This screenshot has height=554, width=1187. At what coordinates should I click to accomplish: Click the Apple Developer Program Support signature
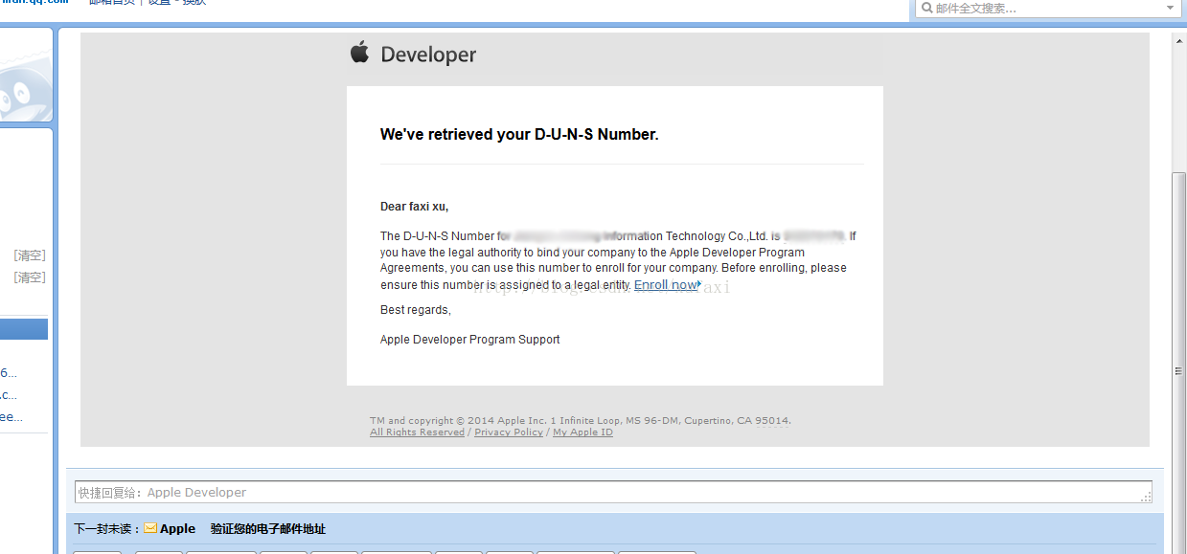(470, 340)
